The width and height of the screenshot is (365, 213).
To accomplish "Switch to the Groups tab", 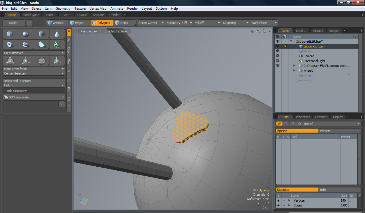I will 318,31.
